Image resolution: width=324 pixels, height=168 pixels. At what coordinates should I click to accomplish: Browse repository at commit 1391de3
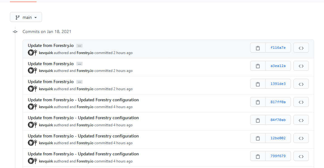pos(301,84)
